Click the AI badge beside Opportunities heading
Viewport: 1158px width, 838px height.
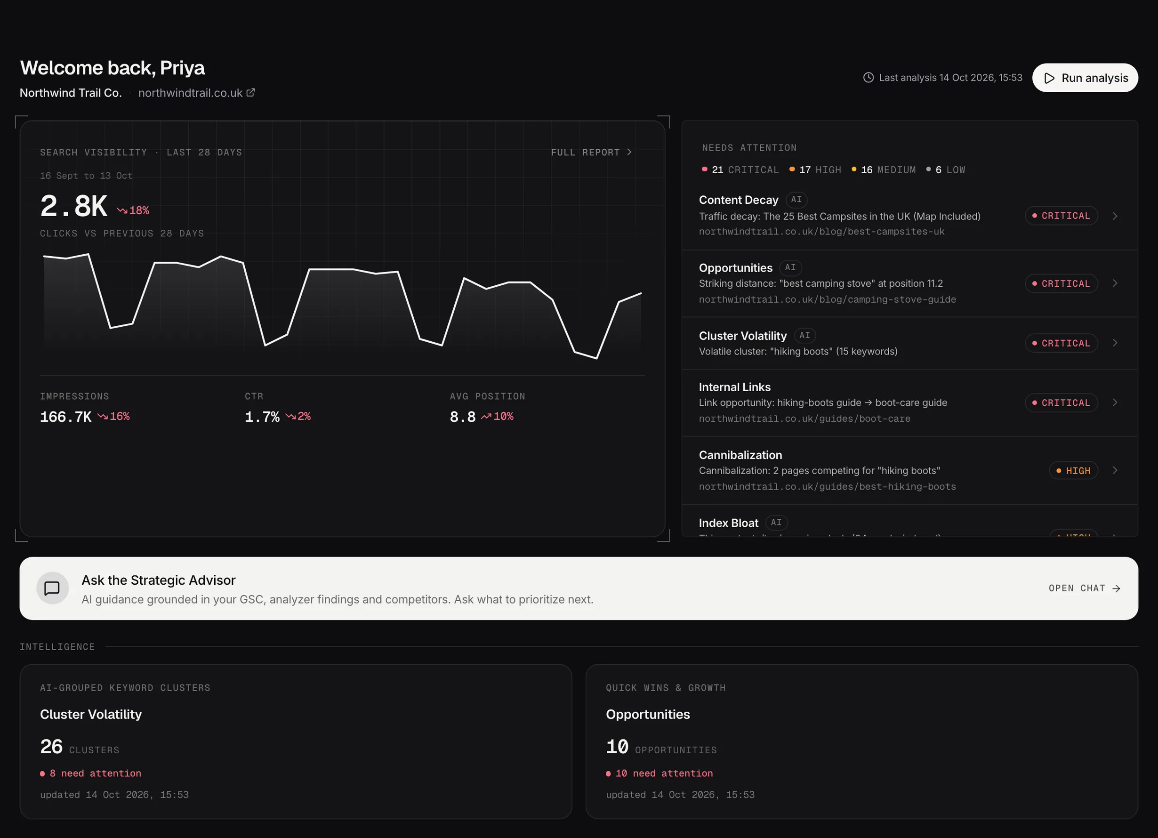pyautogui.click(x=790, y=267)
